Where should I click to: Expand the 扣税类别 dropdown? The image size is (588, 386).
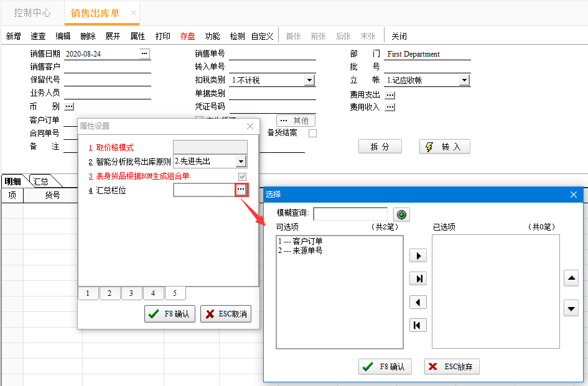coord(309,80)
